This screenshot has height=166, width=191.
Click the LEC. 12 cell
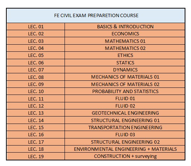36,106
